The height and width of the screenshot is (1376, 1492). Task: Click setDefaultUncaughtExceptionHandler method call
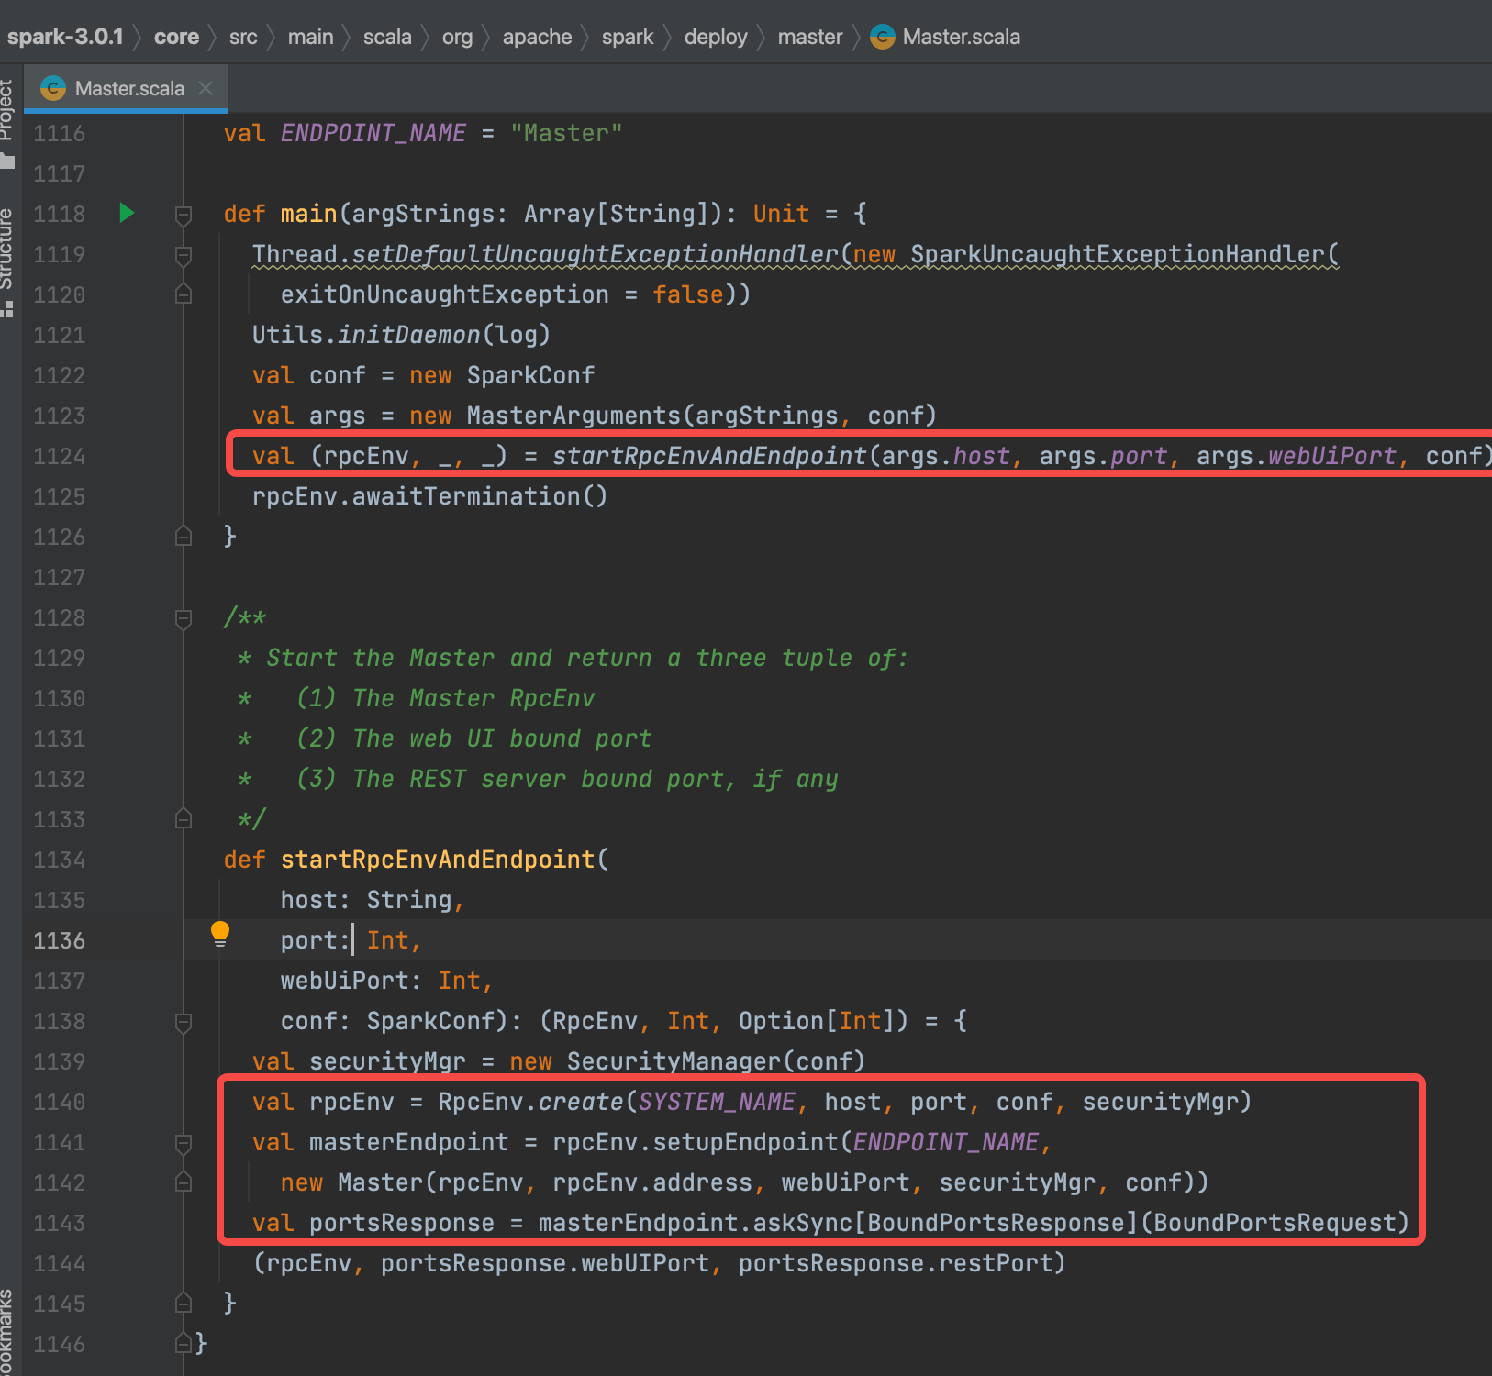pyautogui.click(x=596, y=254)
